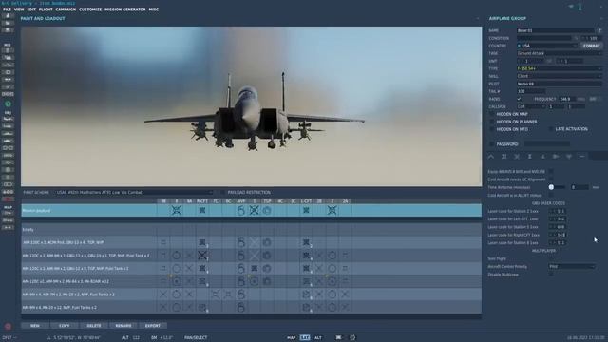This screenshot has width=608, height=342.
Task: Toggle Disable Multicrew checkbox
Action: tap(551, 275)
